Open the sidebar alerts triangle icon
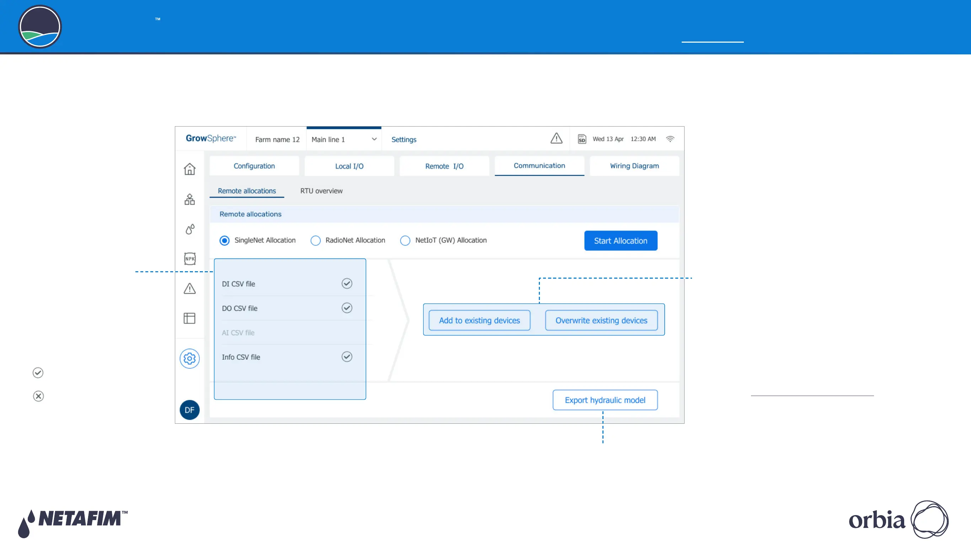 (189, 288)
